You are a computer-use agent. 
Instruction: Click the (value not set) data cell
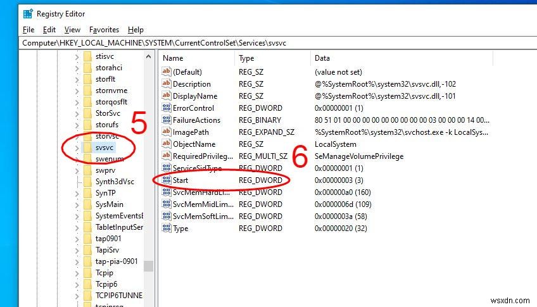point(338,72)
